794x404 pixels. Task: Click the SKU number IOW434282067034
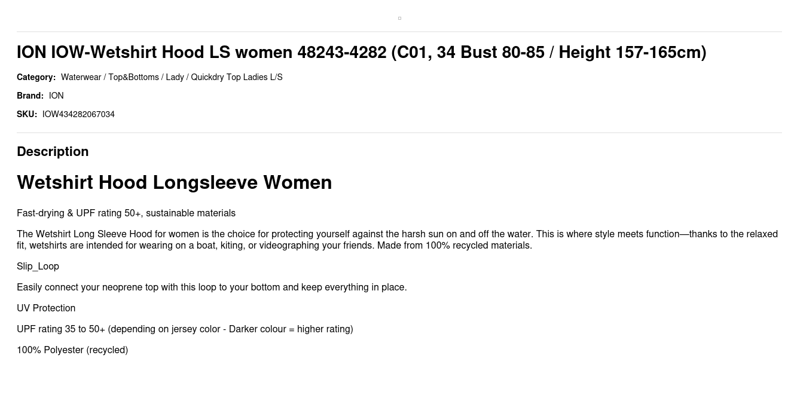(78, 114)
